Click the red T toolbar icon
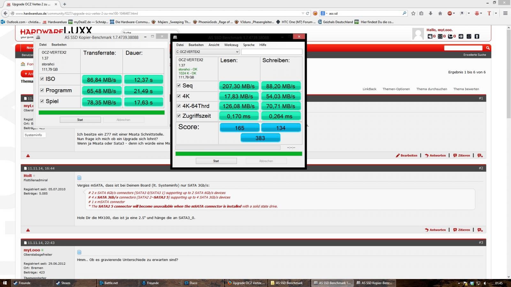Image resolution: width=511 pixels, height=287 pixels. [x=489, y=13]
